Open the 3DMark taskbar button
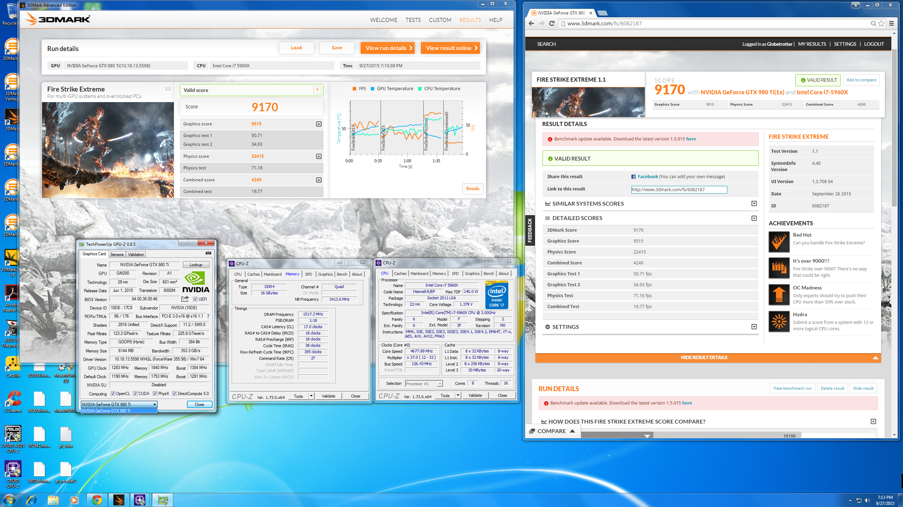Image resolution: width=903 pixels, height=507 pixels. 119,500
